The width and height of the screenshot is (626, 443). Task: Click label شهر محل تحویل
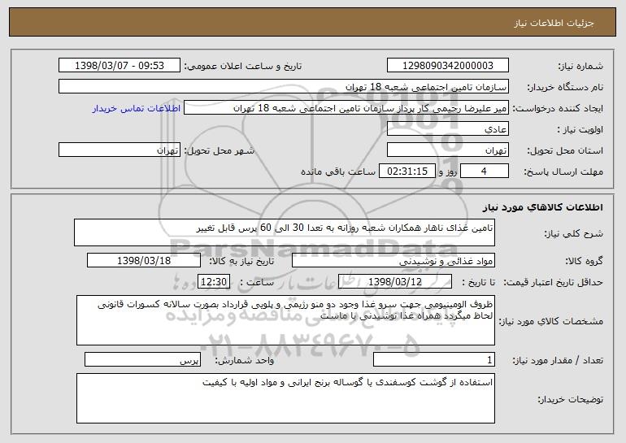point(219,151)
